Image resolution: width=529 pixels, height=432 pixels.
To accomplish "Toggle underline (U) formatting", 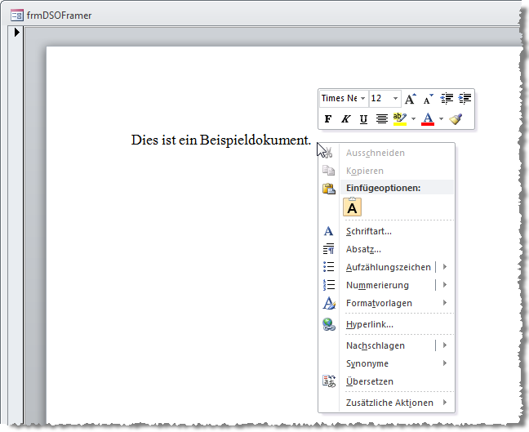I will point(363,119).
